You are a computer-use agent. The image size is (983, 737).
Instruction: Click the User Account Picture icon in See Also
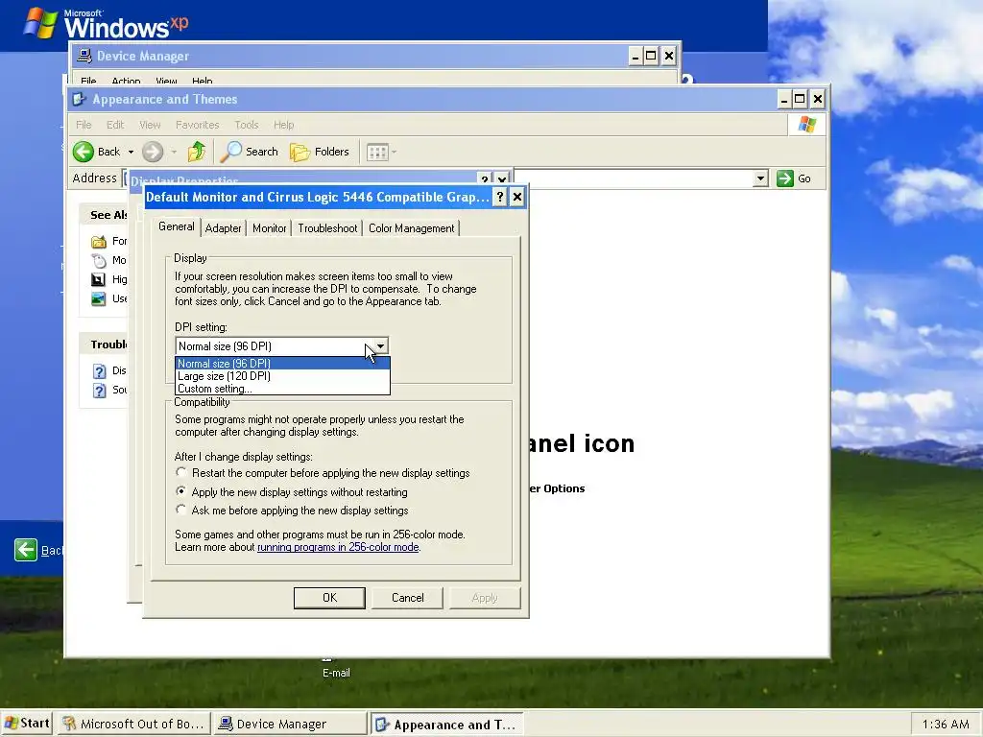coord(99,299)
